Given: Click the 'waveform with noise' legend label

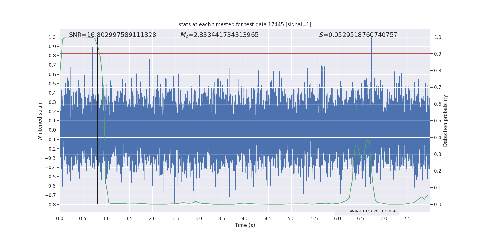Looking at the screenshot, I should (x=373, y=211).
